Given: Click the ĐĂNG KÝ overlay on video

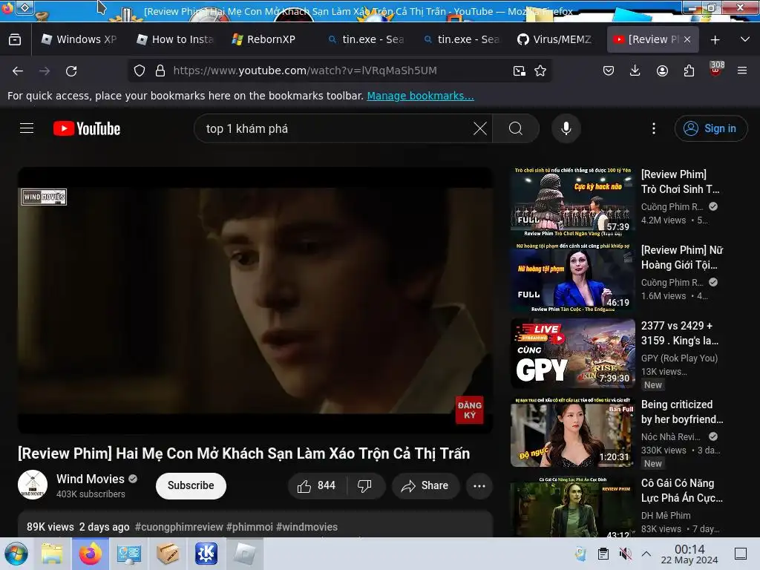Looking at the screenshot, I should tap(469, 410).
